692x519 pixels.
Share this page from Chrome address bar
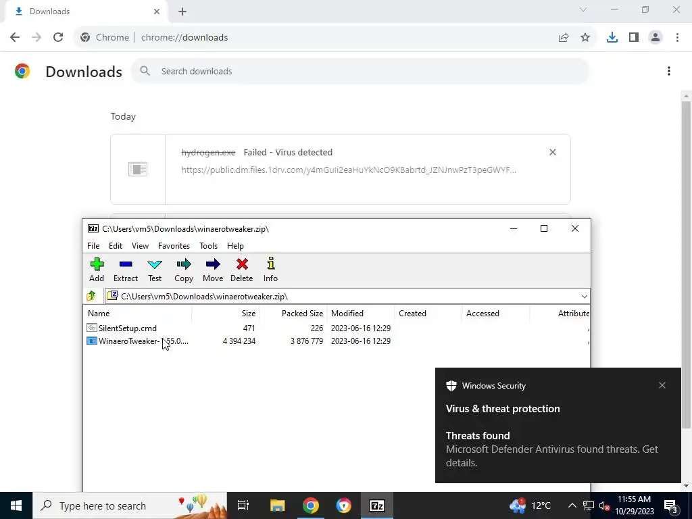[x=564, y=38]
